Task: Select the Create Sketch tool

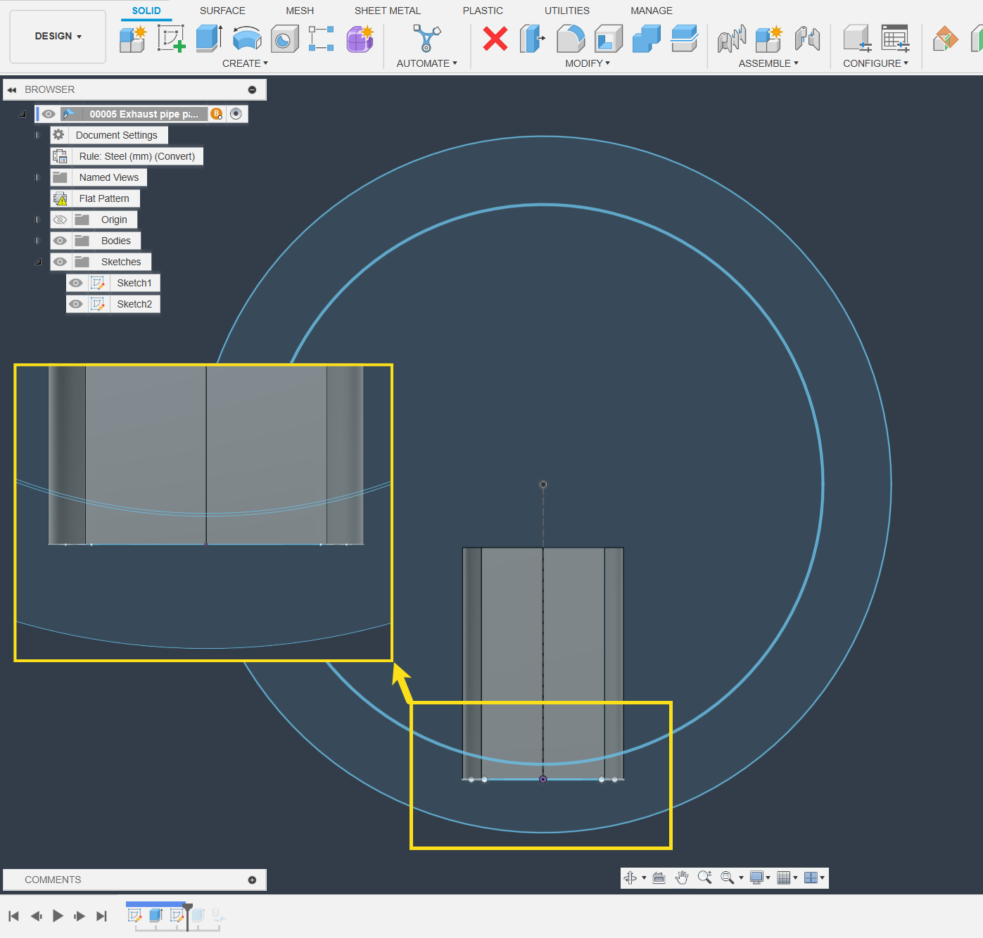Action: pyautogui.click(x=171, y=39)
